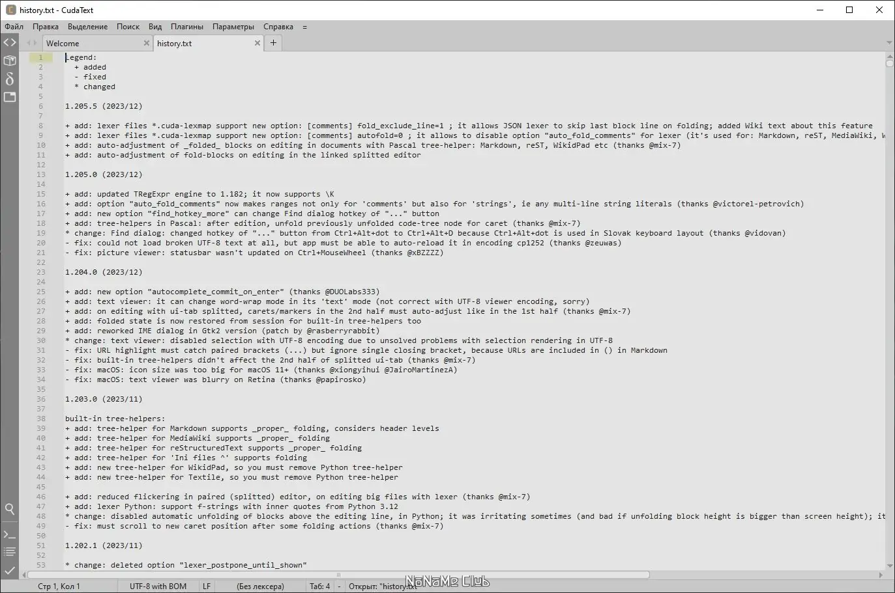This screenshot has width=895, height=593.
Task: Click the tab bar left arrow
Action: (28, 43)
